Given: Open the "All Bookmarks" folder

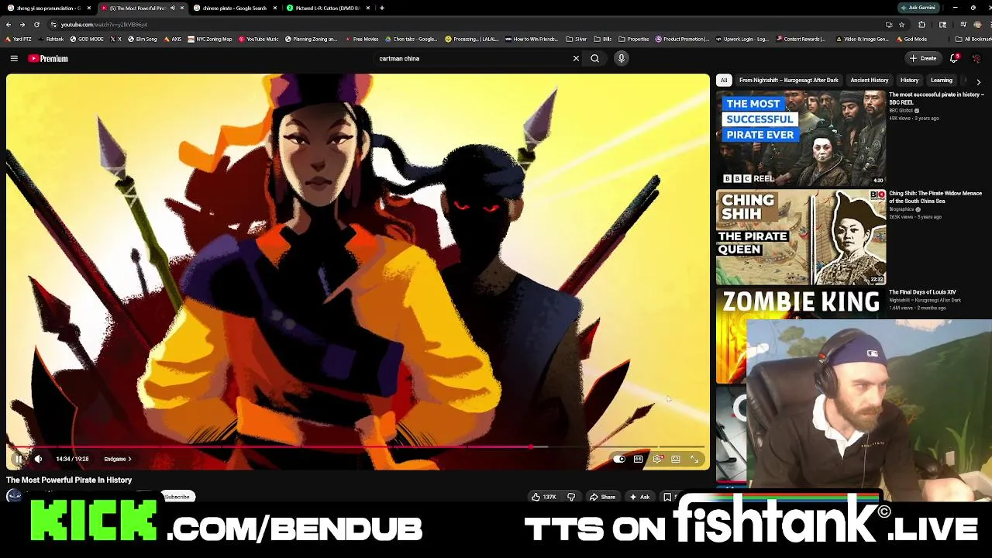Looking at the screenshot, I should [973, 39].
